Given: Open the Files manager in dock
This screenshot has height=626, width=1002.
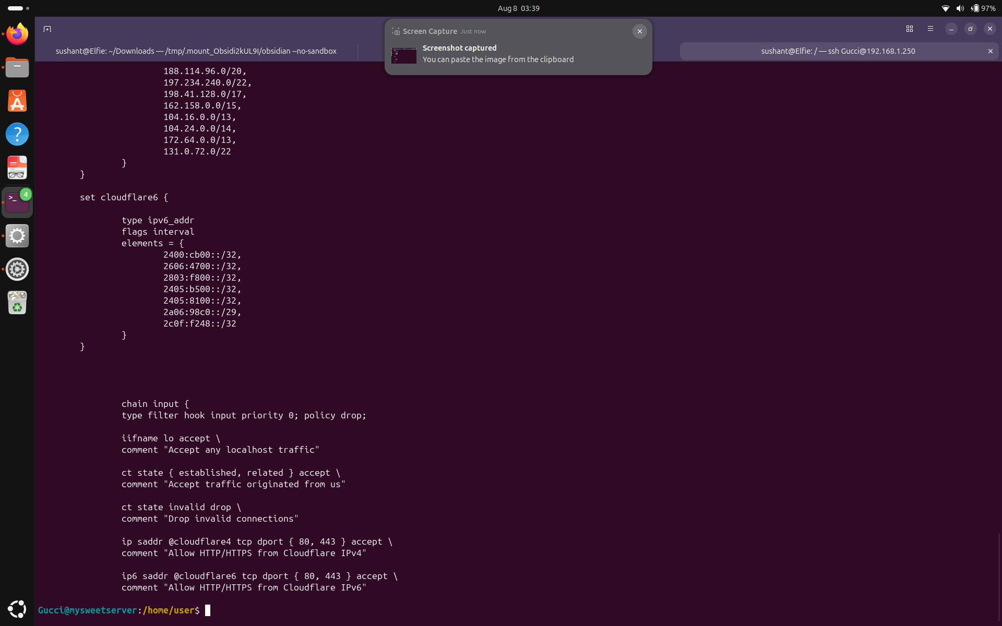Looking at the screenshot, I should point(17,68).
